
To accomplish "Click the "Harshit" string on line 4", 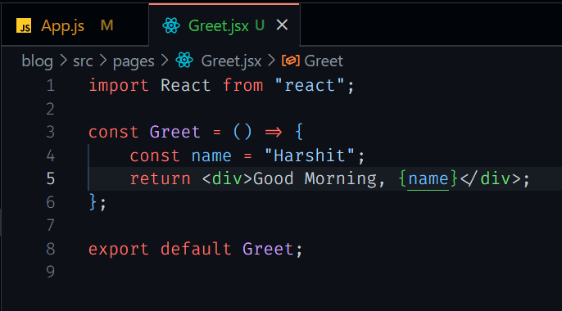I will pos(310,155).
